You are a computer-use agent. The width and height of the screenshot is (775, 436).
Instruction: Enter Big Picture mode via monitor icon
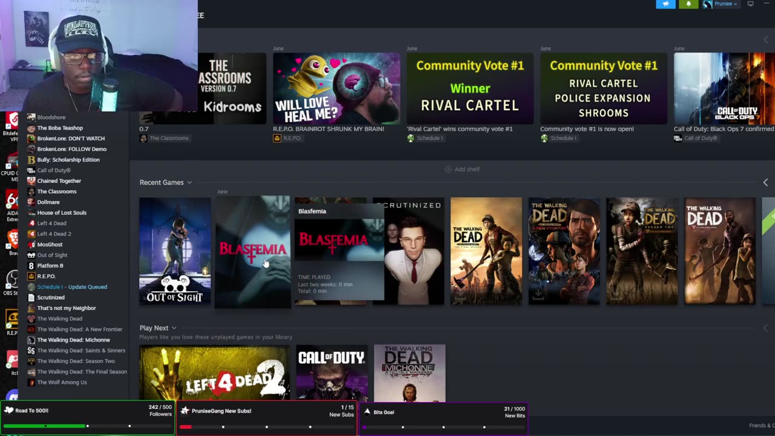[751, 4]
